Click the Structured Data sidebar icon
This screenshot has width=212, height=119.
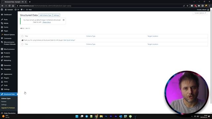[2, 94]
